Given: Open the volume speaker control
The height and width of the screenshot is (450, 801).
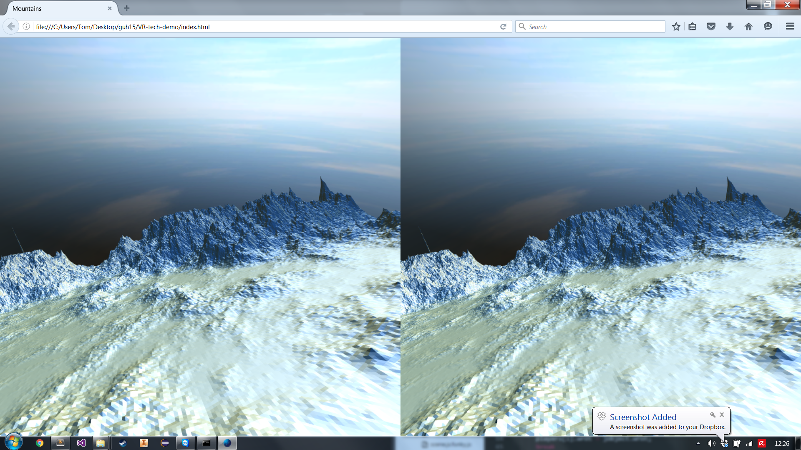Looking at the screenshot, I should click(711, 443).
